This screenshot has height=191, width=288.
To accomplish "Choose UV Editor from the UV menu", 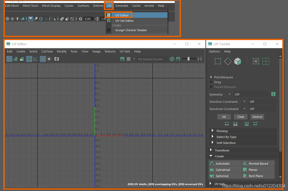I will point(137,15).
